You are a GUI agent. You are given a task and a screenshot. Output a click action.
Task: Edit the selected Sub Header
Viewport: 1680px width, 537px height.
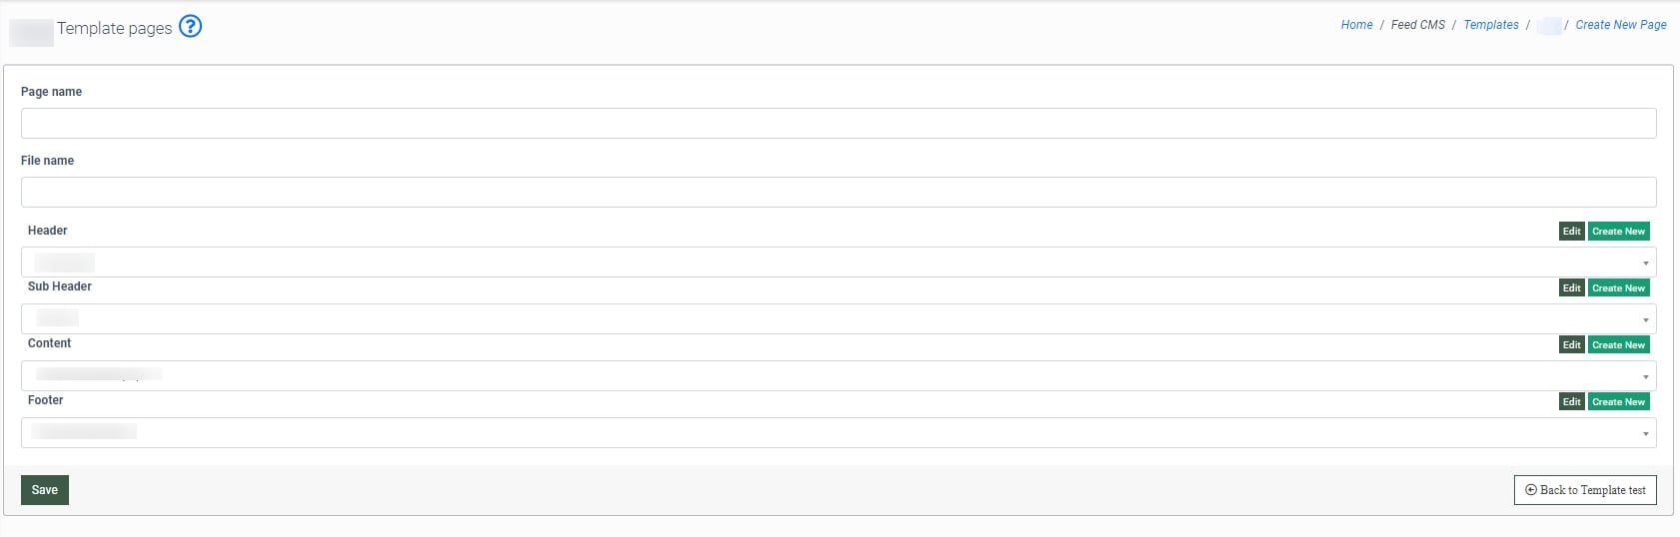pos(1571,288)
